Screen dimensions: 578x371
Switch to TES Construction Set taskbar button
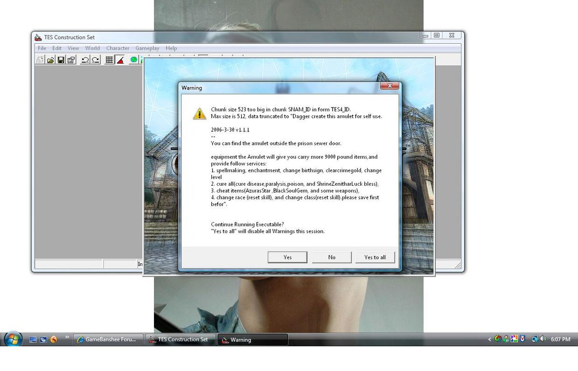coord(181,340)
